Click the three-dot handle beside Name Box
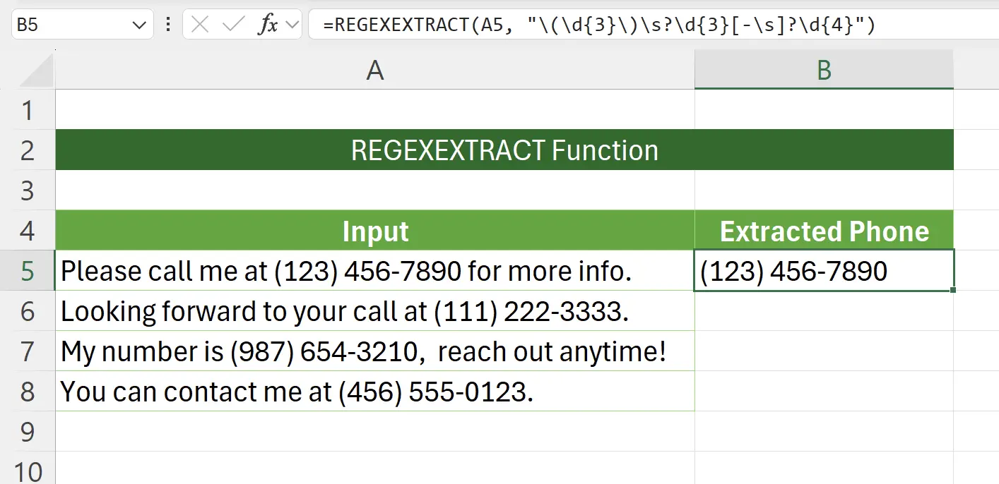This screenshot has width=999, height=484. 167,24
